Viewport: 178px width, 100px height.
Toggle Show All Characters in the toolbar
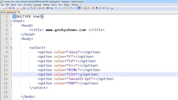pos(75,8)
